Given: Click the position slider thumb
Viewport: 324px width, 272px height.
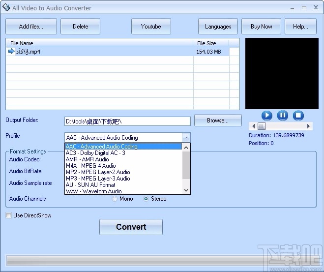Looking at the screenshot, I should pyautogui.click(x=262, y=126).
